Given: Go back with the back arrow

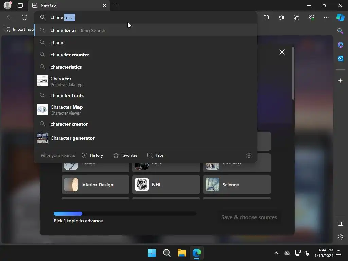Looking at the screenshot, I should coord(9,17).
